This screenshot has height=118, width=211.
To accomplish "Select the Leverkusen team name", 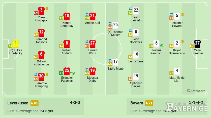I will [x=18, y=103].
